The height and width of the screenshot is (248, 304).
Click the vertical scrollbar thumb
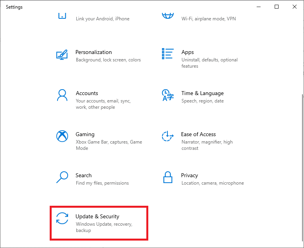301,168
